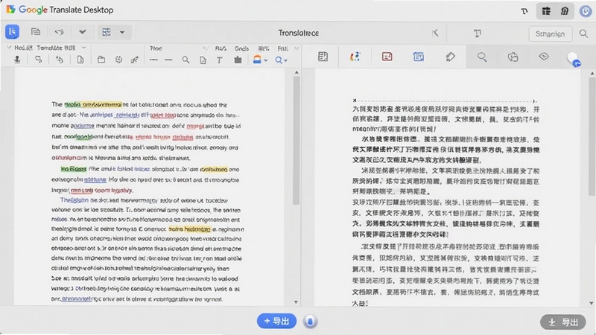This screenshot has width=596, height=335.
Task: Open the Tiod style dropdown
Action: [x=206, y=48]
